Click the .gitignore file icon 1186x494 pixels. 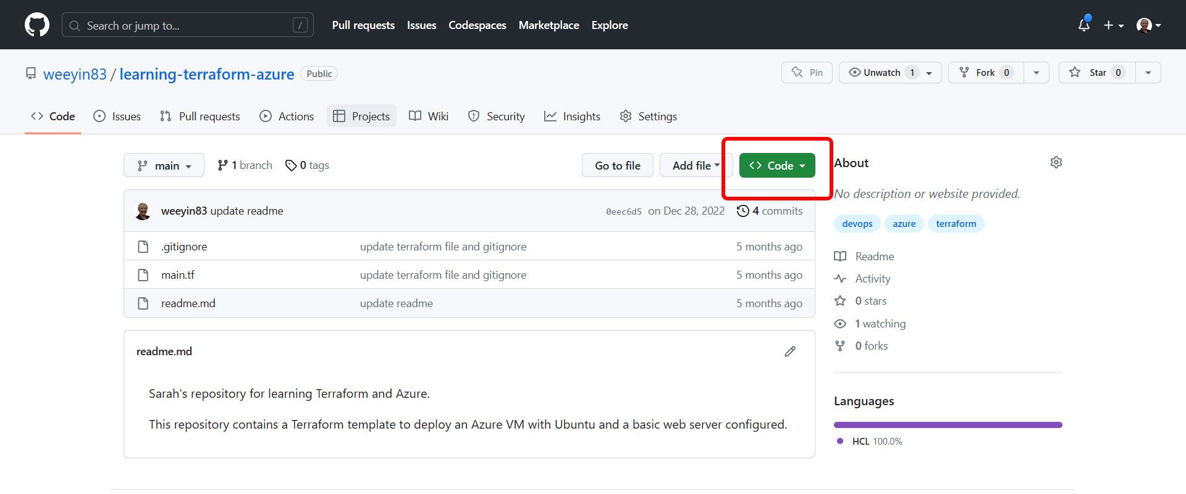click(x=143, y=247)
